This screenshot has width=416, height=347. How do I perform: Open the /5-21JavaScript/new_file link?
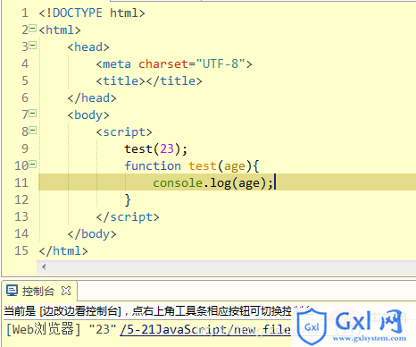click(x=205, y=329)
